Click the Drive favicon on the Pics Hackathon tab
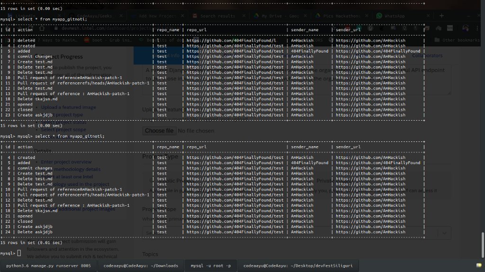485x272 pixels. pos(318,16)
